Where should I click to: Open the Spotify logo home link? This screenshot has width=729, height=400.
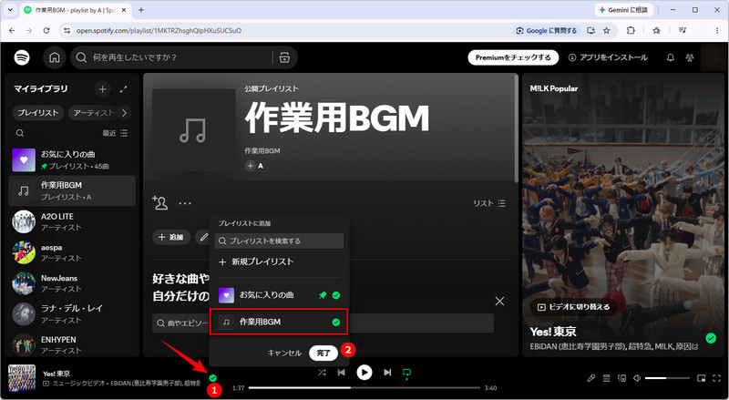click(x=22, y=57)
